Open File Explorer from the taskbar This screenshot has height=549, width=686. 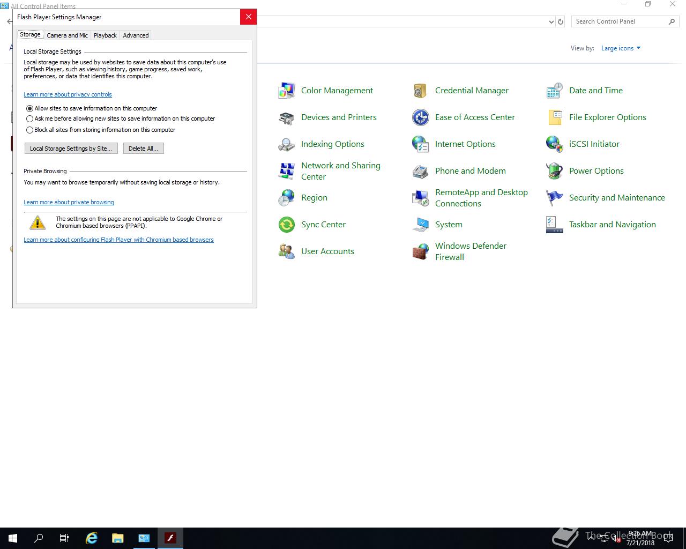pos(118,538)
